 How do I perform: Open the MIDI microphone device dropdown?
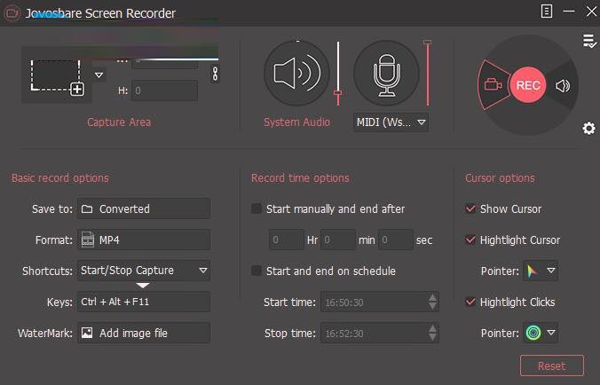click(x=391, y=122)
